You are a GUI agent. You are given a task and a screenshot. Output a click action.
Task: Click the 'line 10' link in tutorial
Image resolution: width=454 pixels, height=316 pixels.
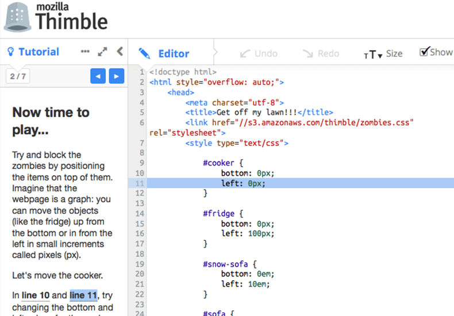[x=36, y=295]
